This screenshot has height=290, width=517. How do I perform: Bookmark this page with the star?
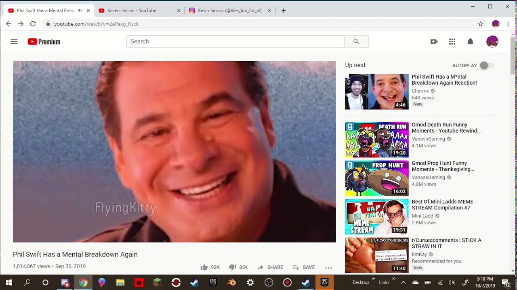pyautogui.click(x=481, y=24)
